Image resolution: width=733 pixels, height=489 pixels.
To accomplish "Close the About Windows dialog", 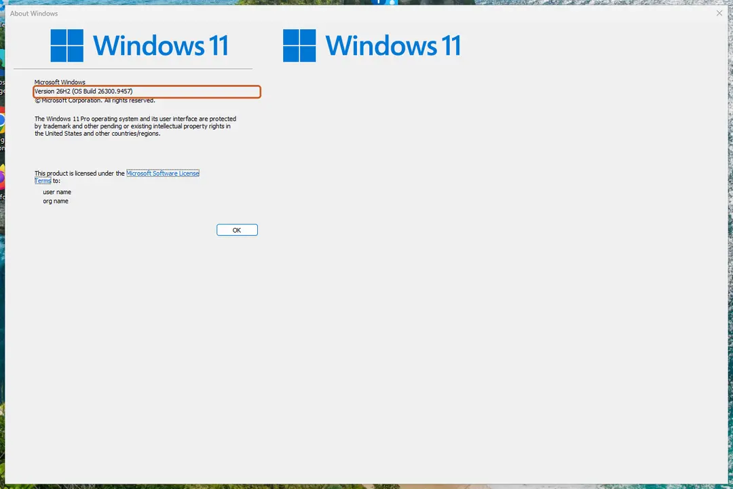I will point(719,13).
